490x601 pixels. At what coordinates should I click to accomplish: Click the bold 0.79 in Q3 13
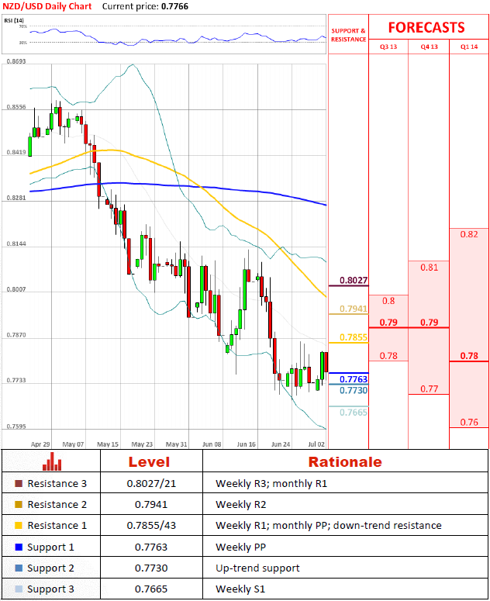pos(388,323)
